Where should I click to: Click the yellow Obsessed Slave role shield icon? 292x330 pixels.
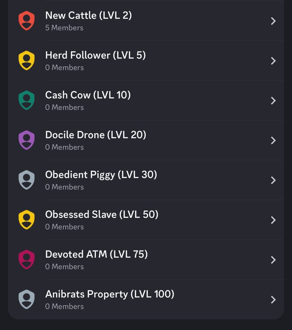26,220
